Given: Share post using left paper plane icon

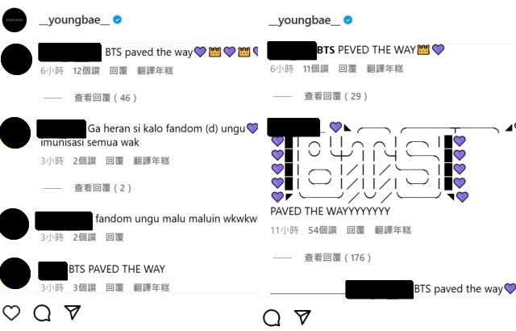Looking at the screenshot, I should (73, 312).
